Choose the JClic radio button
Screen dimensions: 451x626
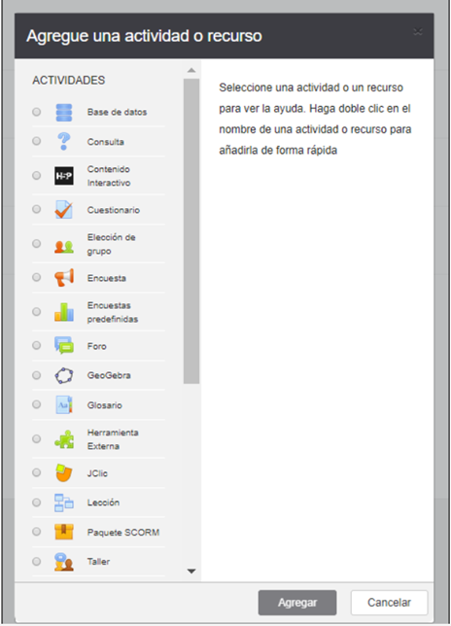tap(36, 472)
